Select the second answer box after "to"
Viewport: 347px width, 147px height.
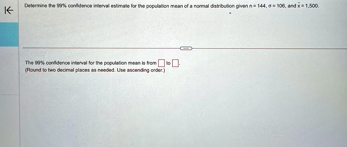(175, 63)
